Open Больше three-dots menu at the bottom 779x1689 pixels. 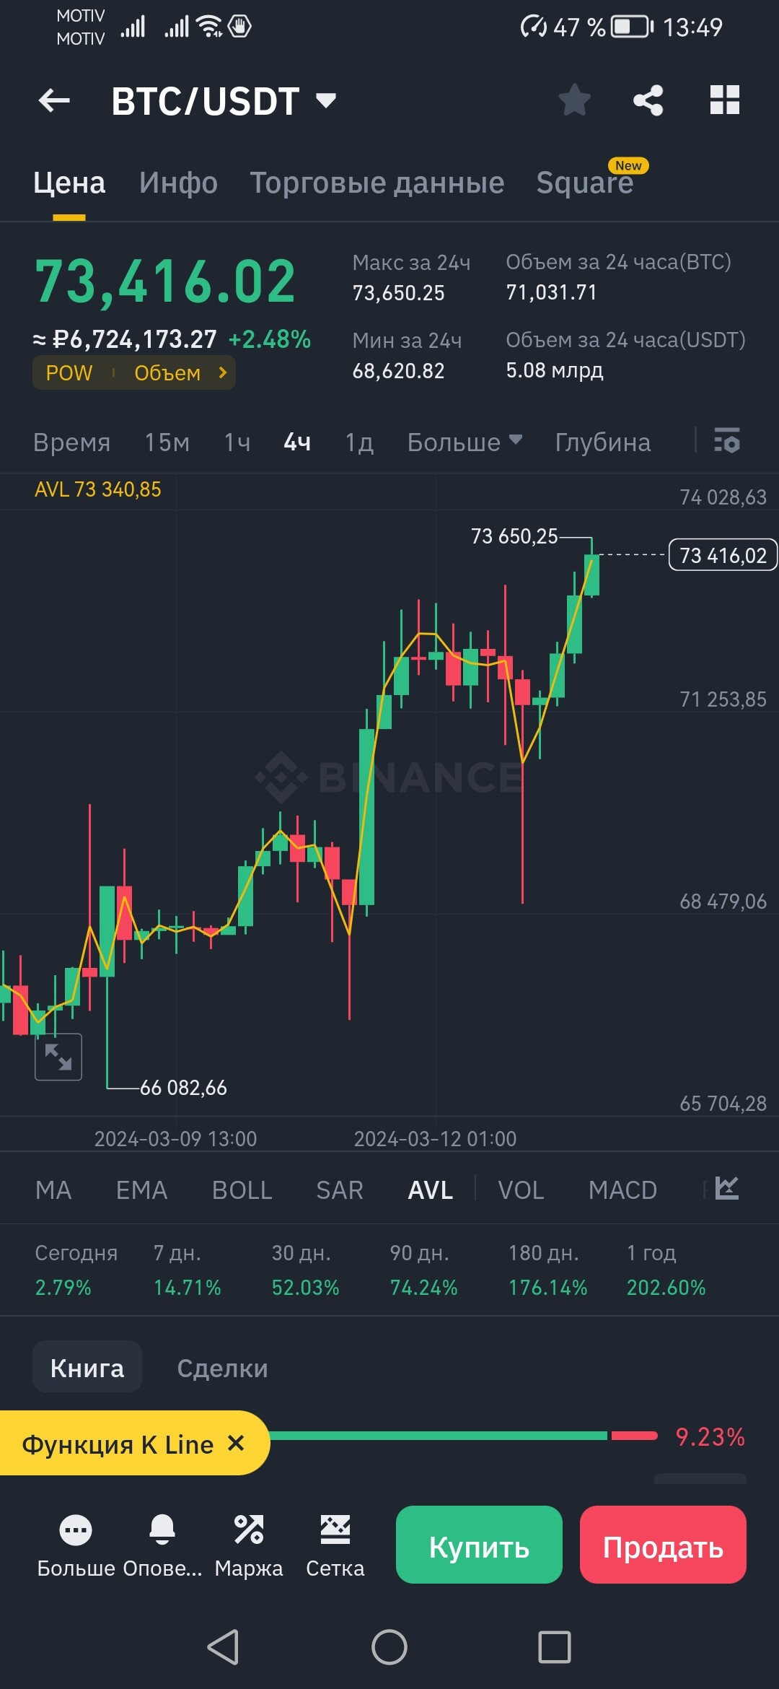(x=76, y=1529)
